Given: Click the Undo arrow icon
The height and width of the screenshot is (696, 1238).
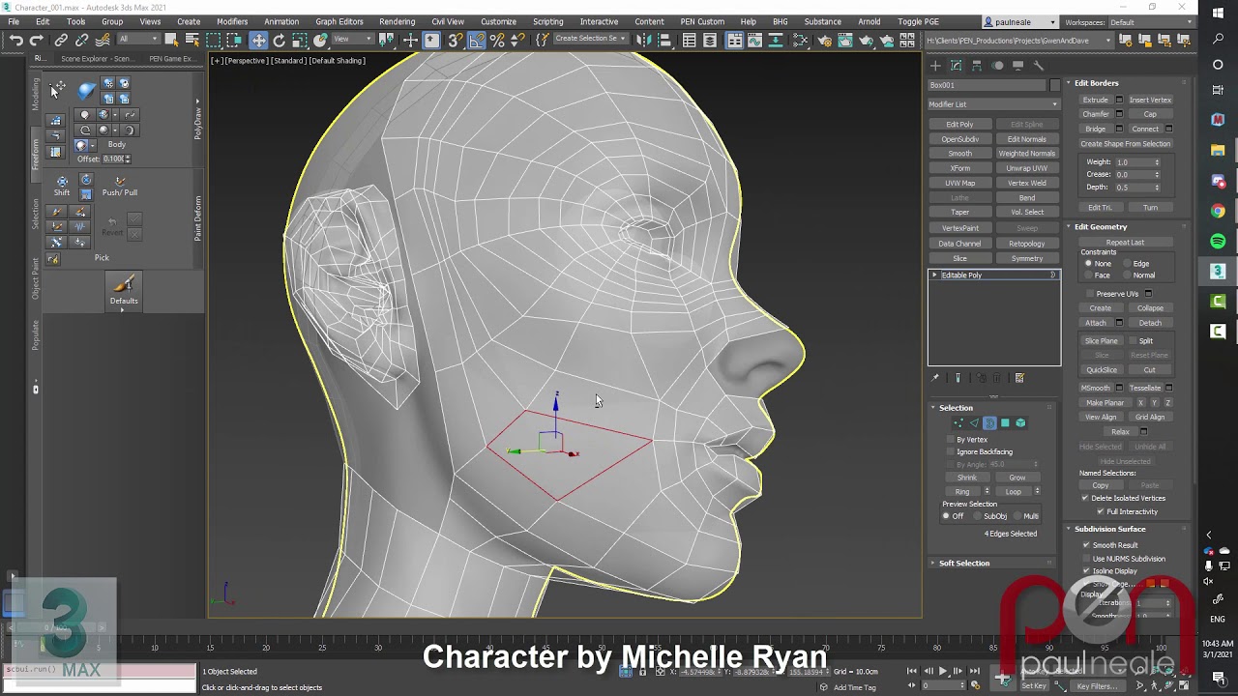Looking at the screenshot, I should [x=15, y=40].
